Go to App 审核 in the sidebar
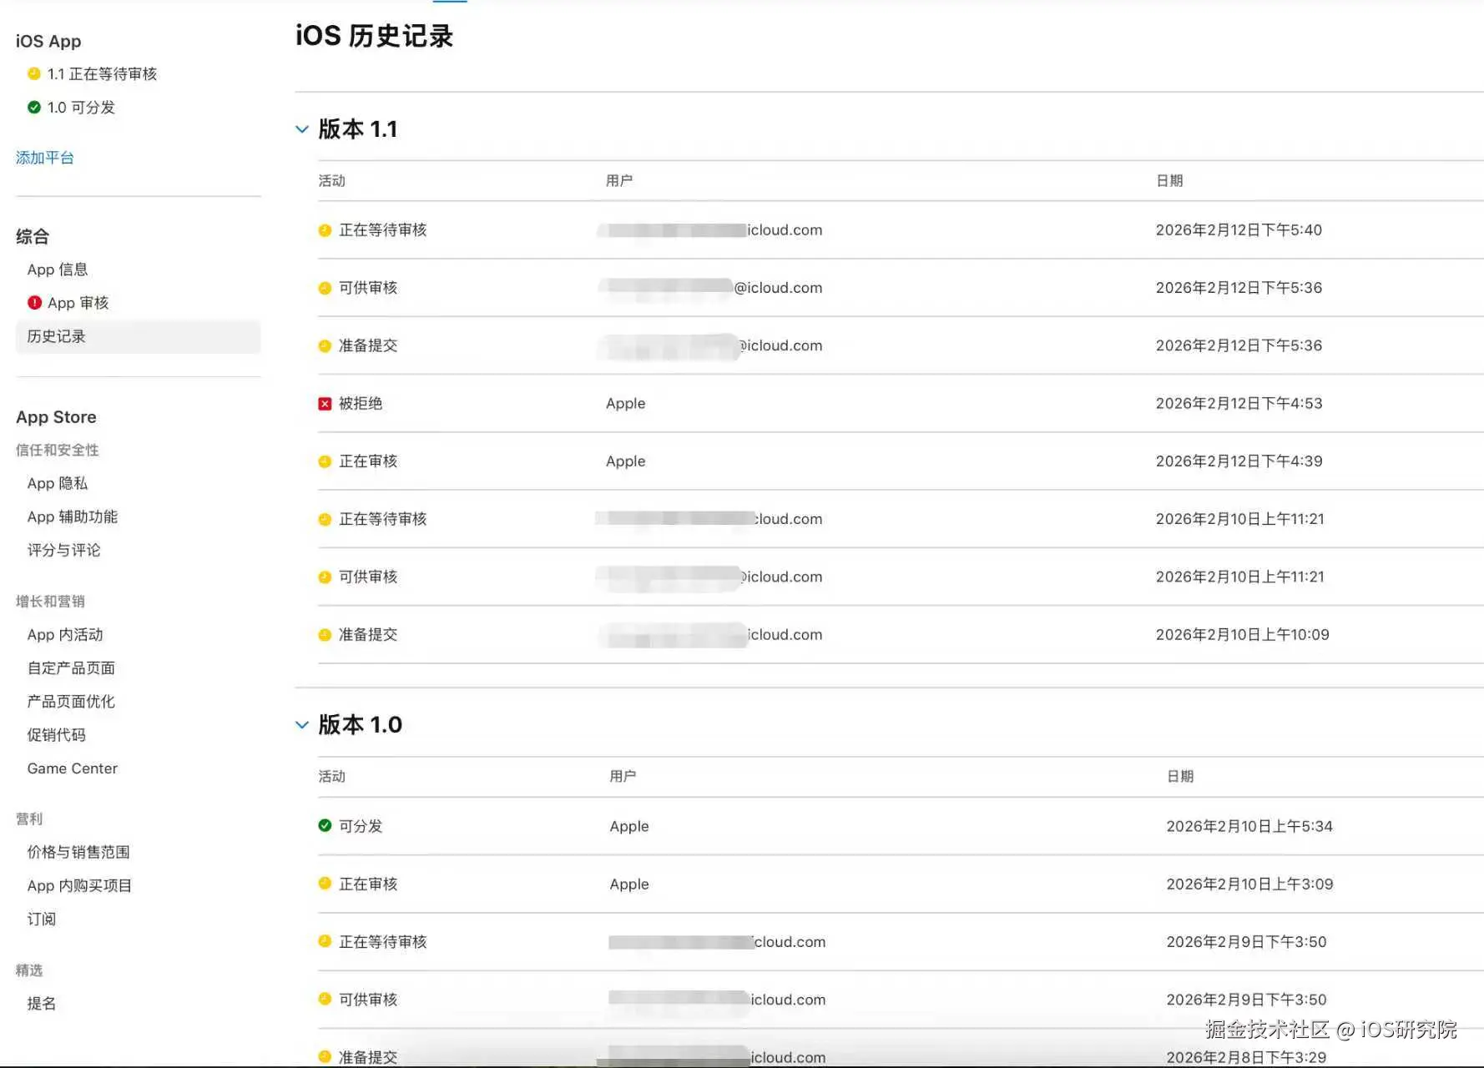The image size is (1484, 1068). tap(78, 303)
